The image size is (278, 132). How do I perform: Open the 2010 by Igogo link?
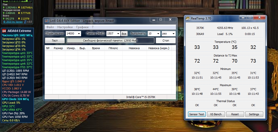tap(13, 22)
